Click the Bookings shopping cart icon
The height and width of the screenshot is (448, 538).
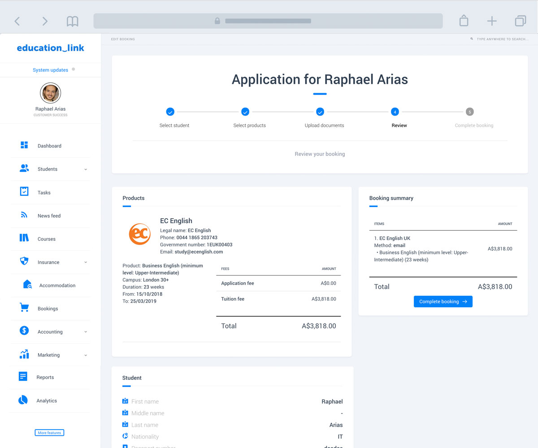point(24,308)
